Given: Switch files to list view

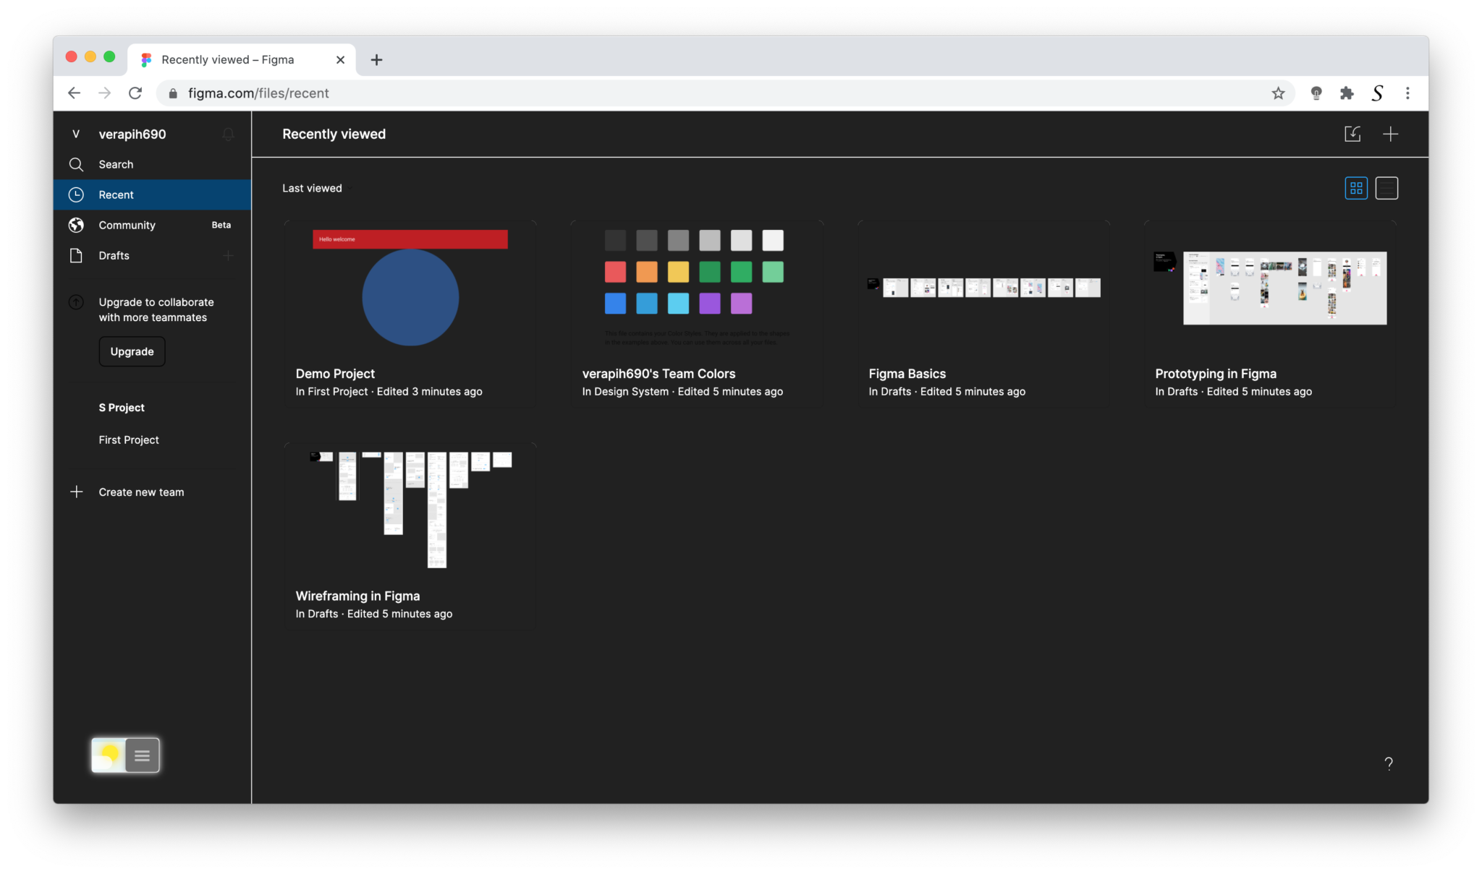Looking at the screenshot, I should click(1386, 188).
